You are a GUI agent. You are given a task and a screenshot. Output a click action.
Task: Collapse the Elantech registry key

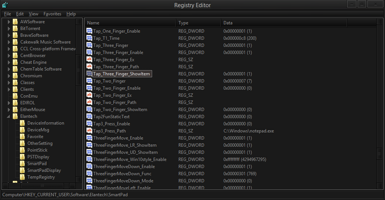click(9, 117)
